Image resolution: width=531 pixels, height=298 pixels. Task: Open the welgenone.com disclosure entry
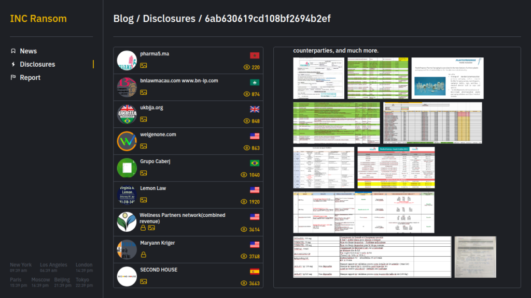pyautogui.click(x=188, y=141)
